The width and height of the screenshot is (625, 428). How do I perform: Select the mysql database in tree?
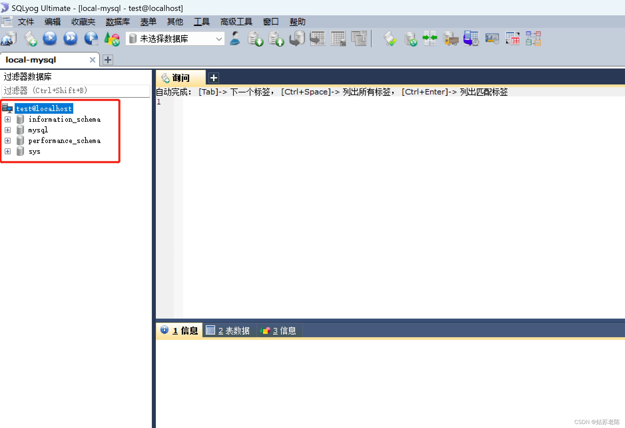[38, 130]
